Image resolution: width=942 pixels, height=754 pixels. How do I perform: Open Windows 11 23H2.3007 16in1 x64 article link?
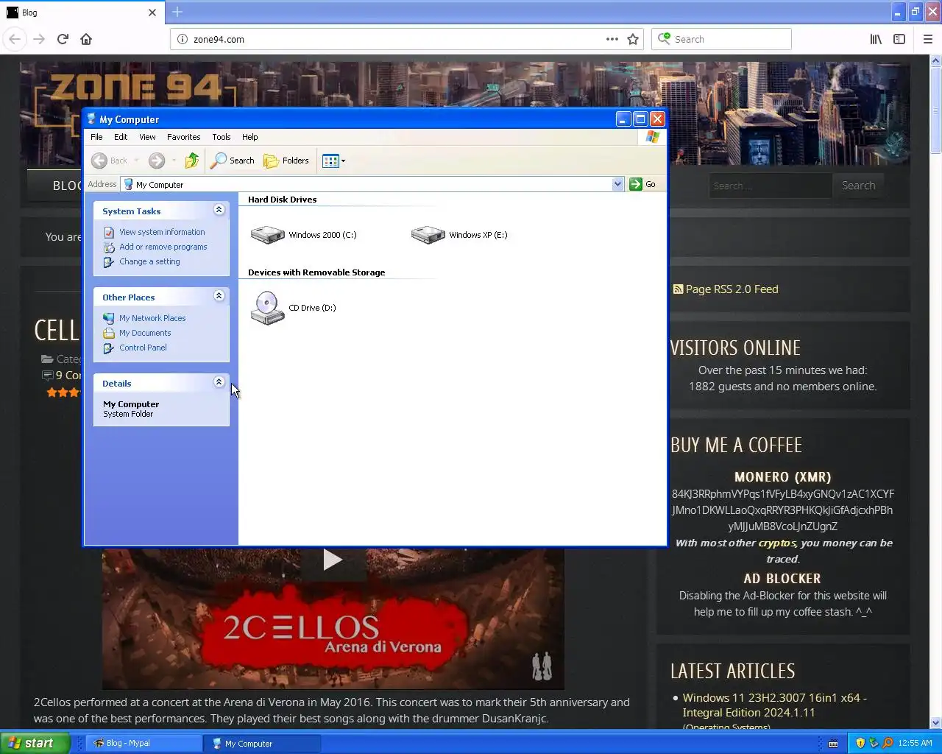[774, 705]
